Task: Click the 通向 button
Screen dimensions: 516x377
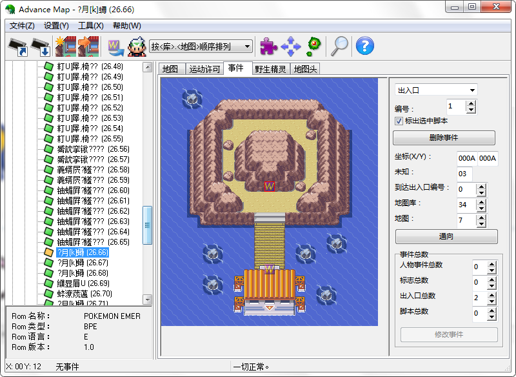Action: tap(446, 236)
